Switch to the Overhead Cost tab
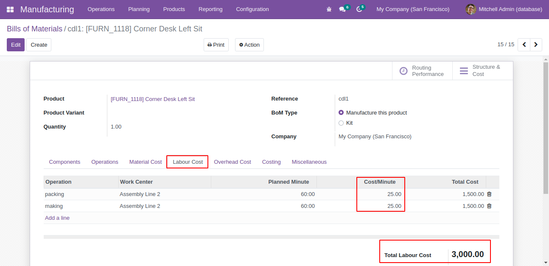The height and width of the screenshot is (266, 549). click(232, 162)
